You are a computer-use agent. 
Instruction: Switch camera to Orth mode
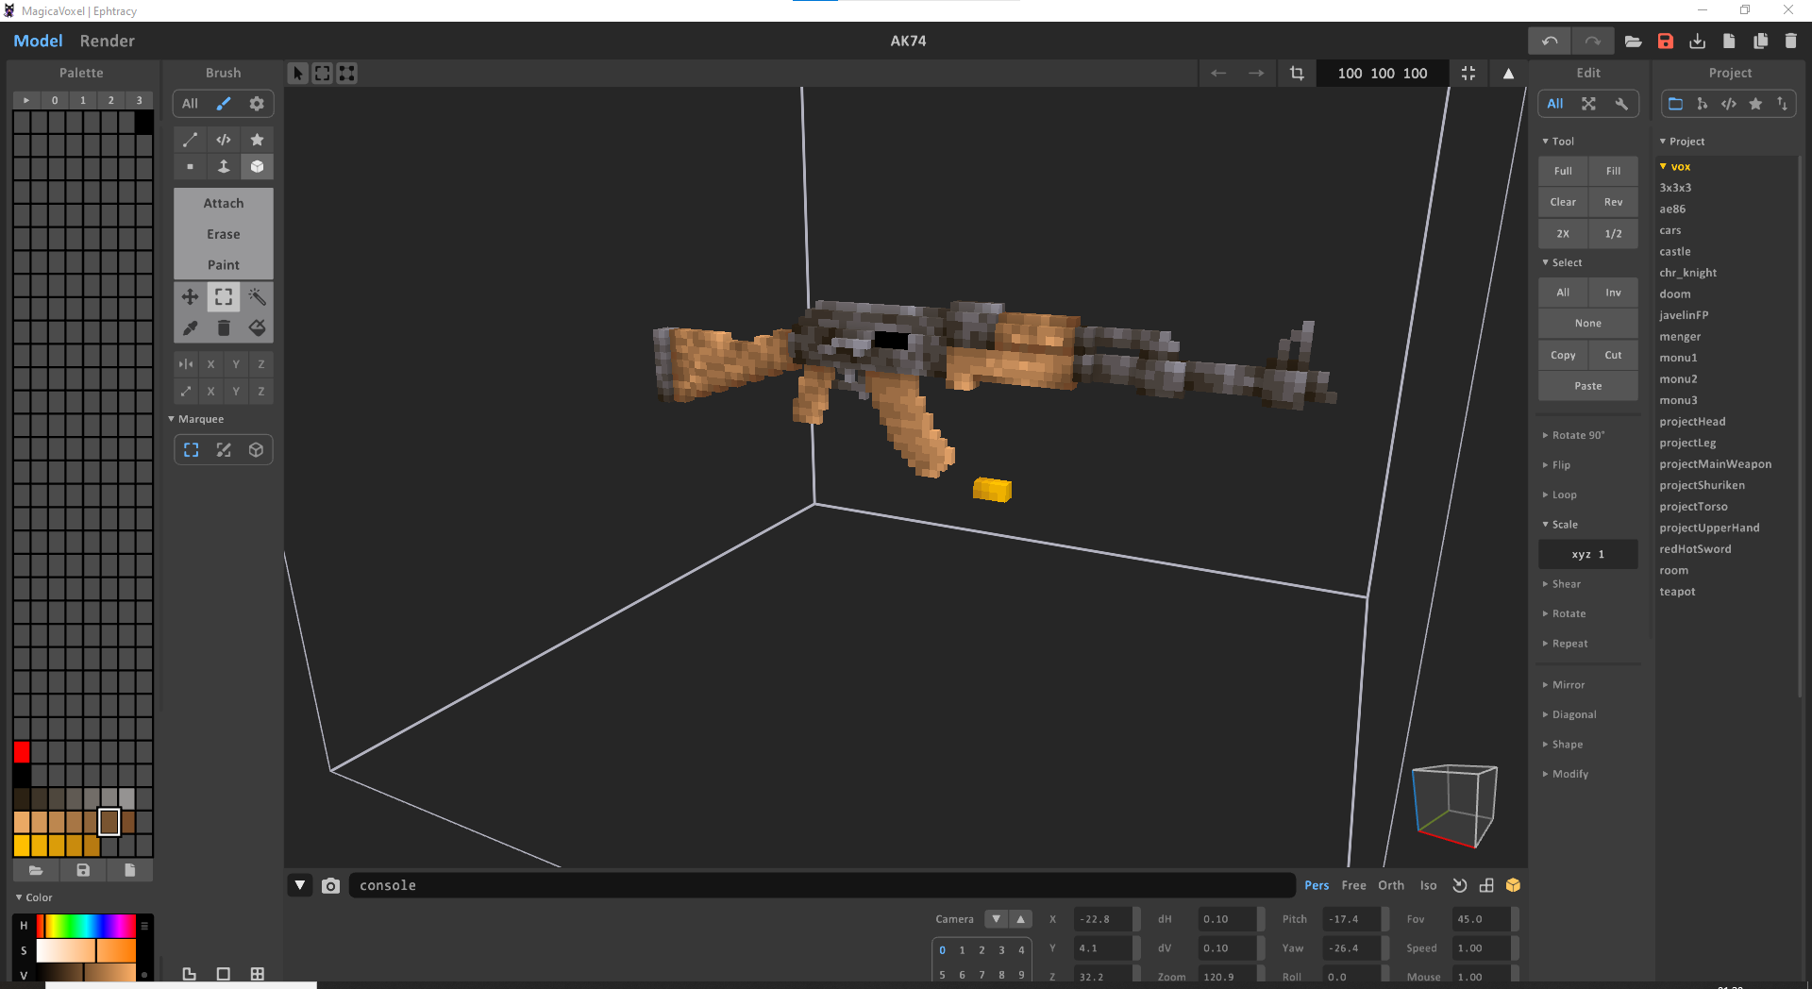click(1391, 885)
